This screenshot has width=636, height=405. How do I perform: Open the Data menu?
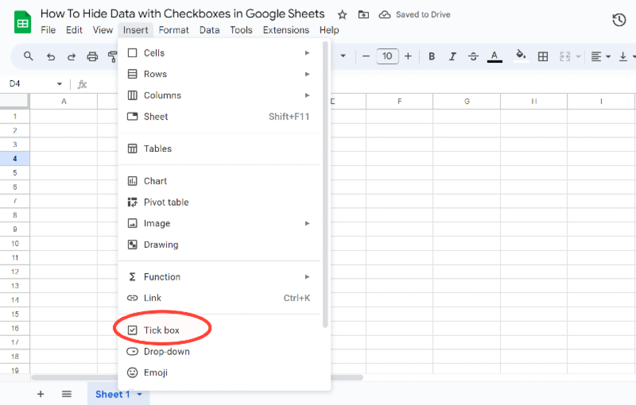[x=209, y=30]
